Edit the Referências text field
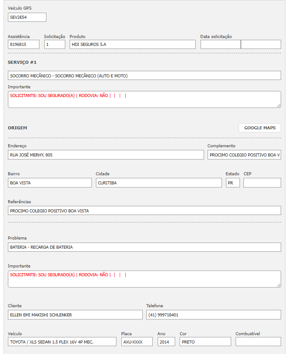289x354 pixels. (x=144, y=211)
